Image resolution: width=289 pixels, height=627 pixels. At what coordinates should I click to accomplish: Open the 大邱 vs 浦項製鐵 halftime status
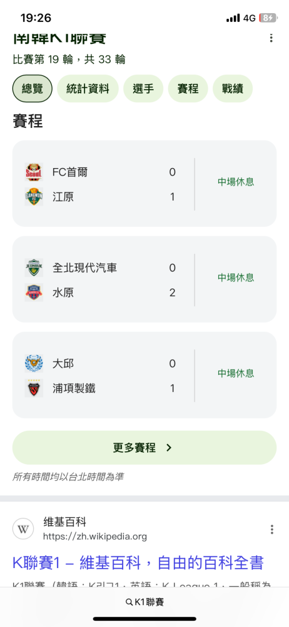(x=236, y=374)
